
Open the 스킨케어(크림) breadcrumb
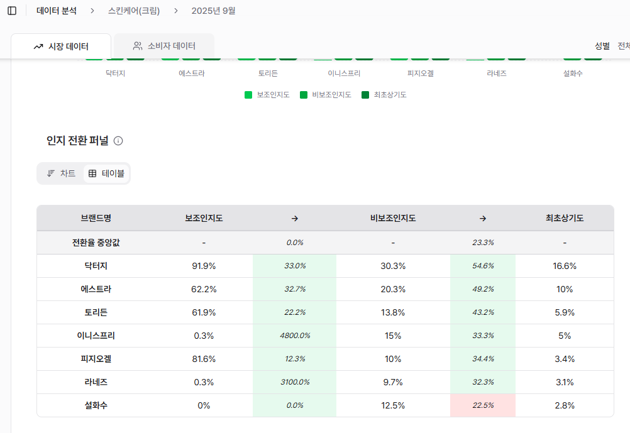(134, 11)
